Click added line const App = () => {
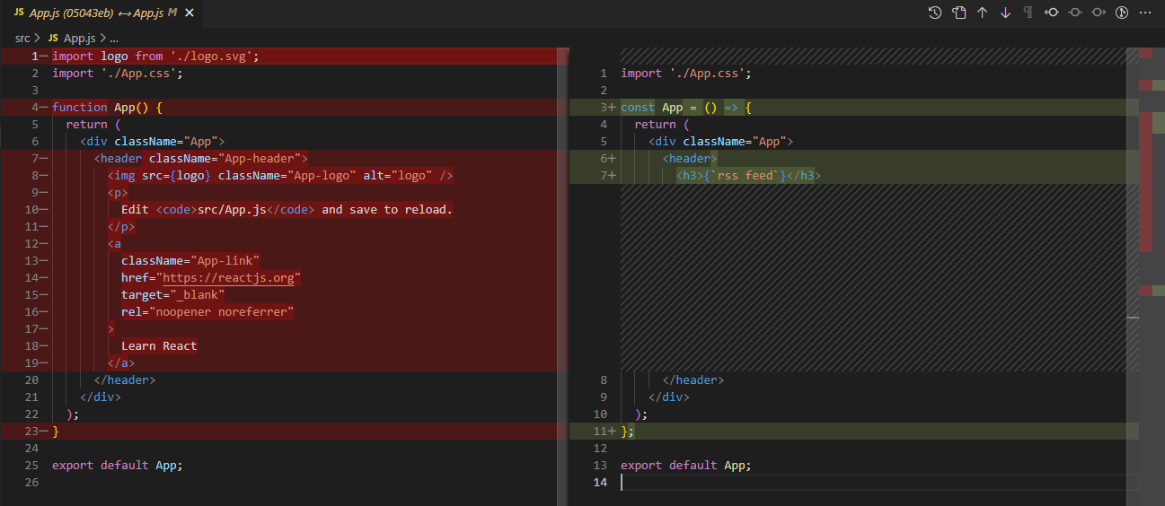The height and width of the screenshot is (506, 1165). tap(685, 107)
